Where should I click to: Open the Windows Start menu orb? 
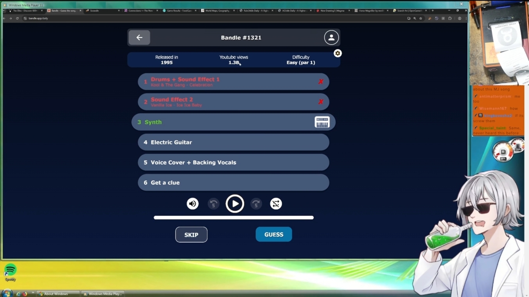coord(7,293)
